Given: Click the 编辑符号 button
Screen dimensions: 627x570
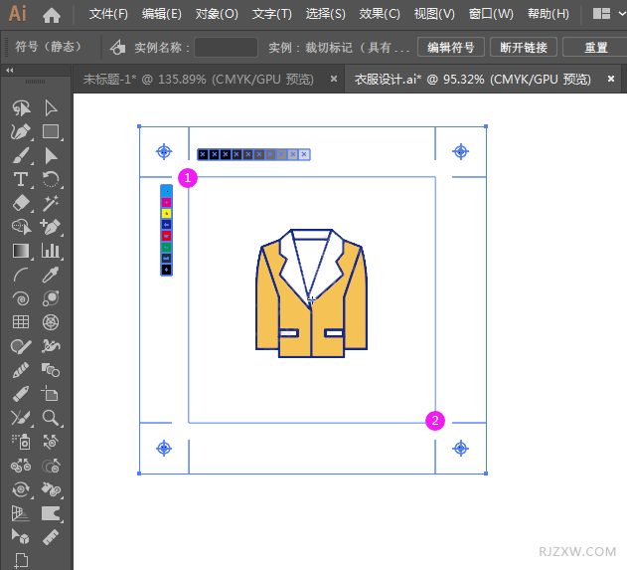Looking at the screenshot, I should click(x=450, y=48).
